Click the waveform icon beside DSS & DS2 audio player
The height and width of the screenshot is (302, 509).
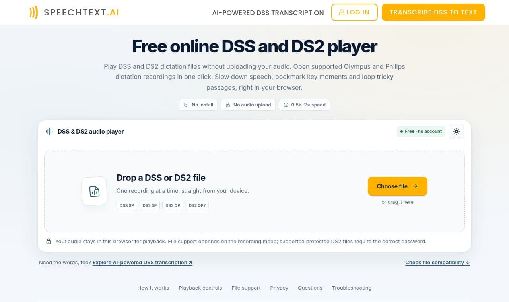pos(49,132)
